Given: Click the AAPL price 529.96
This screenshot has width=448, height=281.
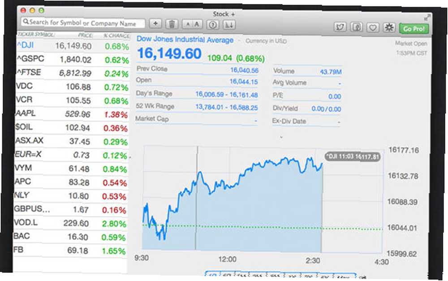Looking at the screenshot, I should [78, 114].
